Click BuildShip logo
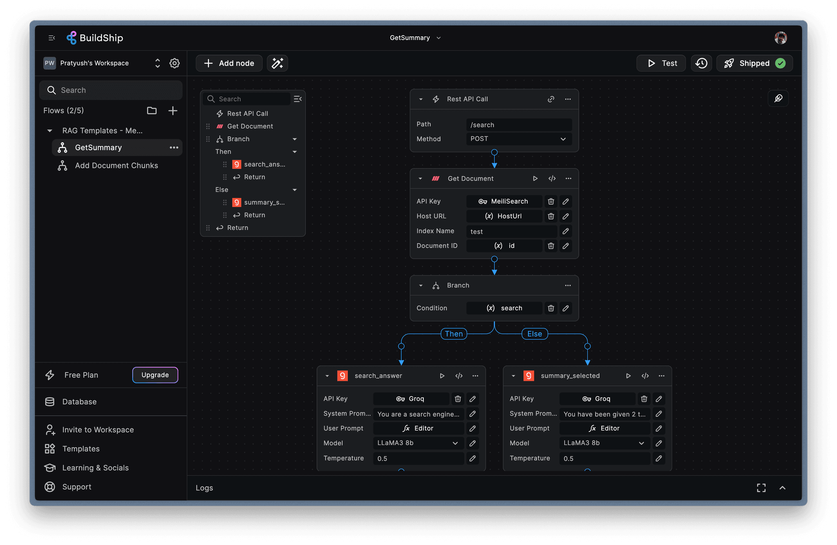837x545 pixels. pyautogui.click(x=95, y=38)
